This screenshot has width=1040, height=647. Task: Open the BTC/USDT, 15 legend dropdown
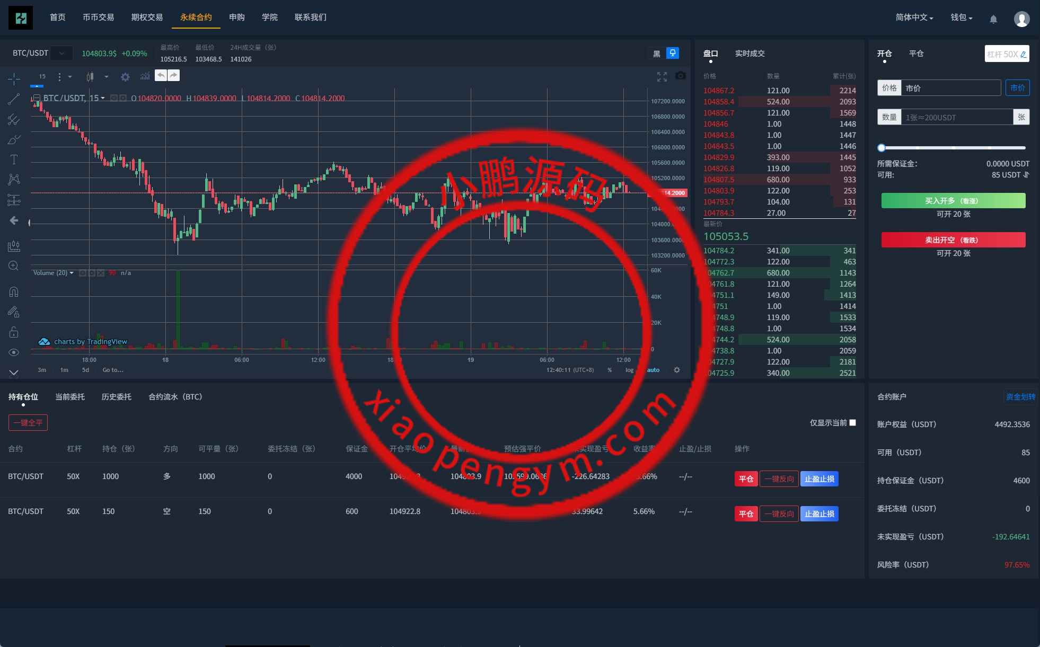(103, 98)
